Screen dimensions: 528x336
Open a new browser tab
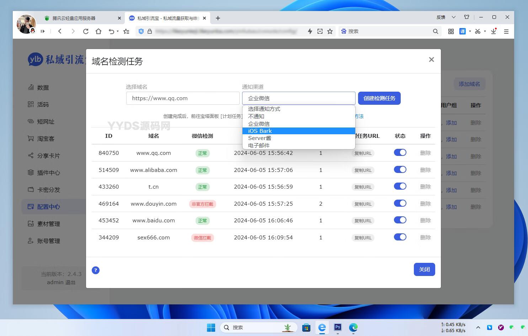[218, 18]
